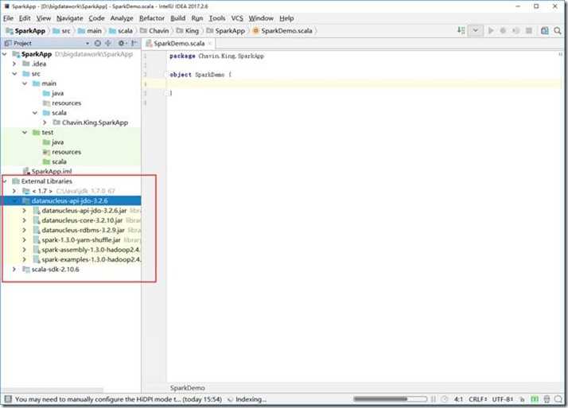The width and height of the screenshot is (568, 408).
Task: Click the indexing progress bar
Action: tap(390, 399)
